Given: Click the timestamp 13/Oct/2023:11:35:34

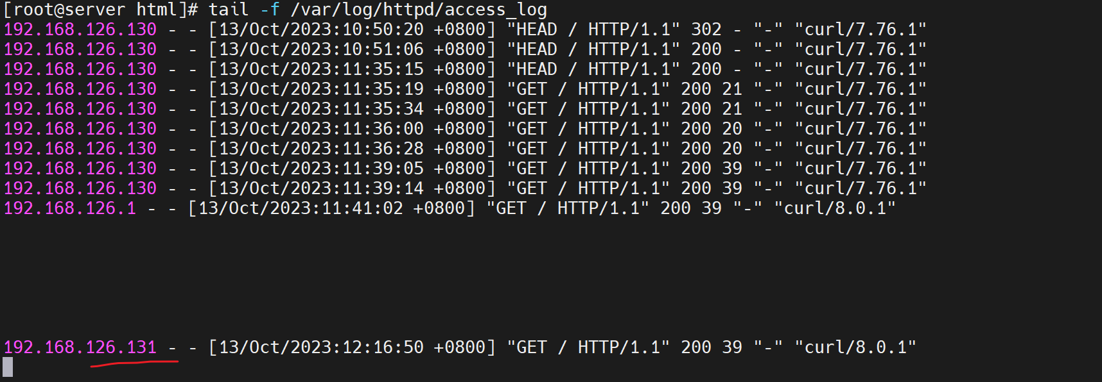Looking at the screenshot, I should click(321, 109).
